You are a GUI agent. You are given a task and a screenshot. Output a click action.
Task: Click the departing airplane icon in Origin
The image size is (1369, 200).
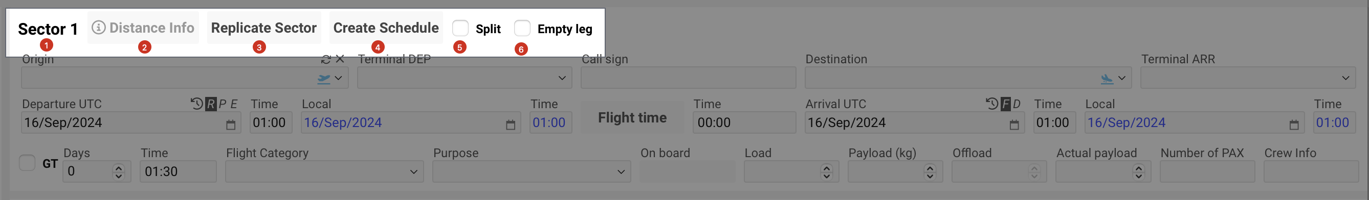pyautogui.click(x=324, y=79)
